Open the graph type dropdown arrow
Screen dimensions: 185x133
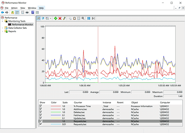(51, 18)
